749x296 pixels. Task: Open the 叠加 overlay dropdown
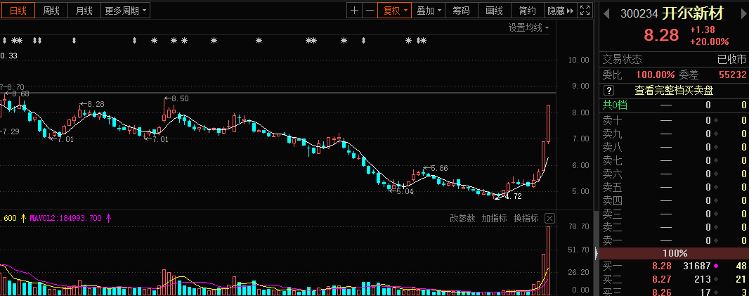click(x=429, y=11)
